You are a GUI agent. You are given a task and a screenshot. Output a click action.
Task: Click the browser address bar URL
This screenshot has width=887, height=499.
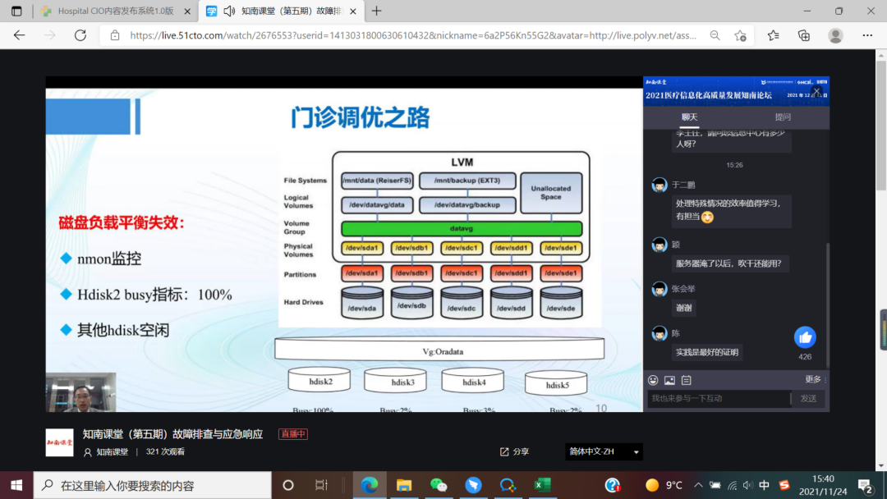[413, 35]
